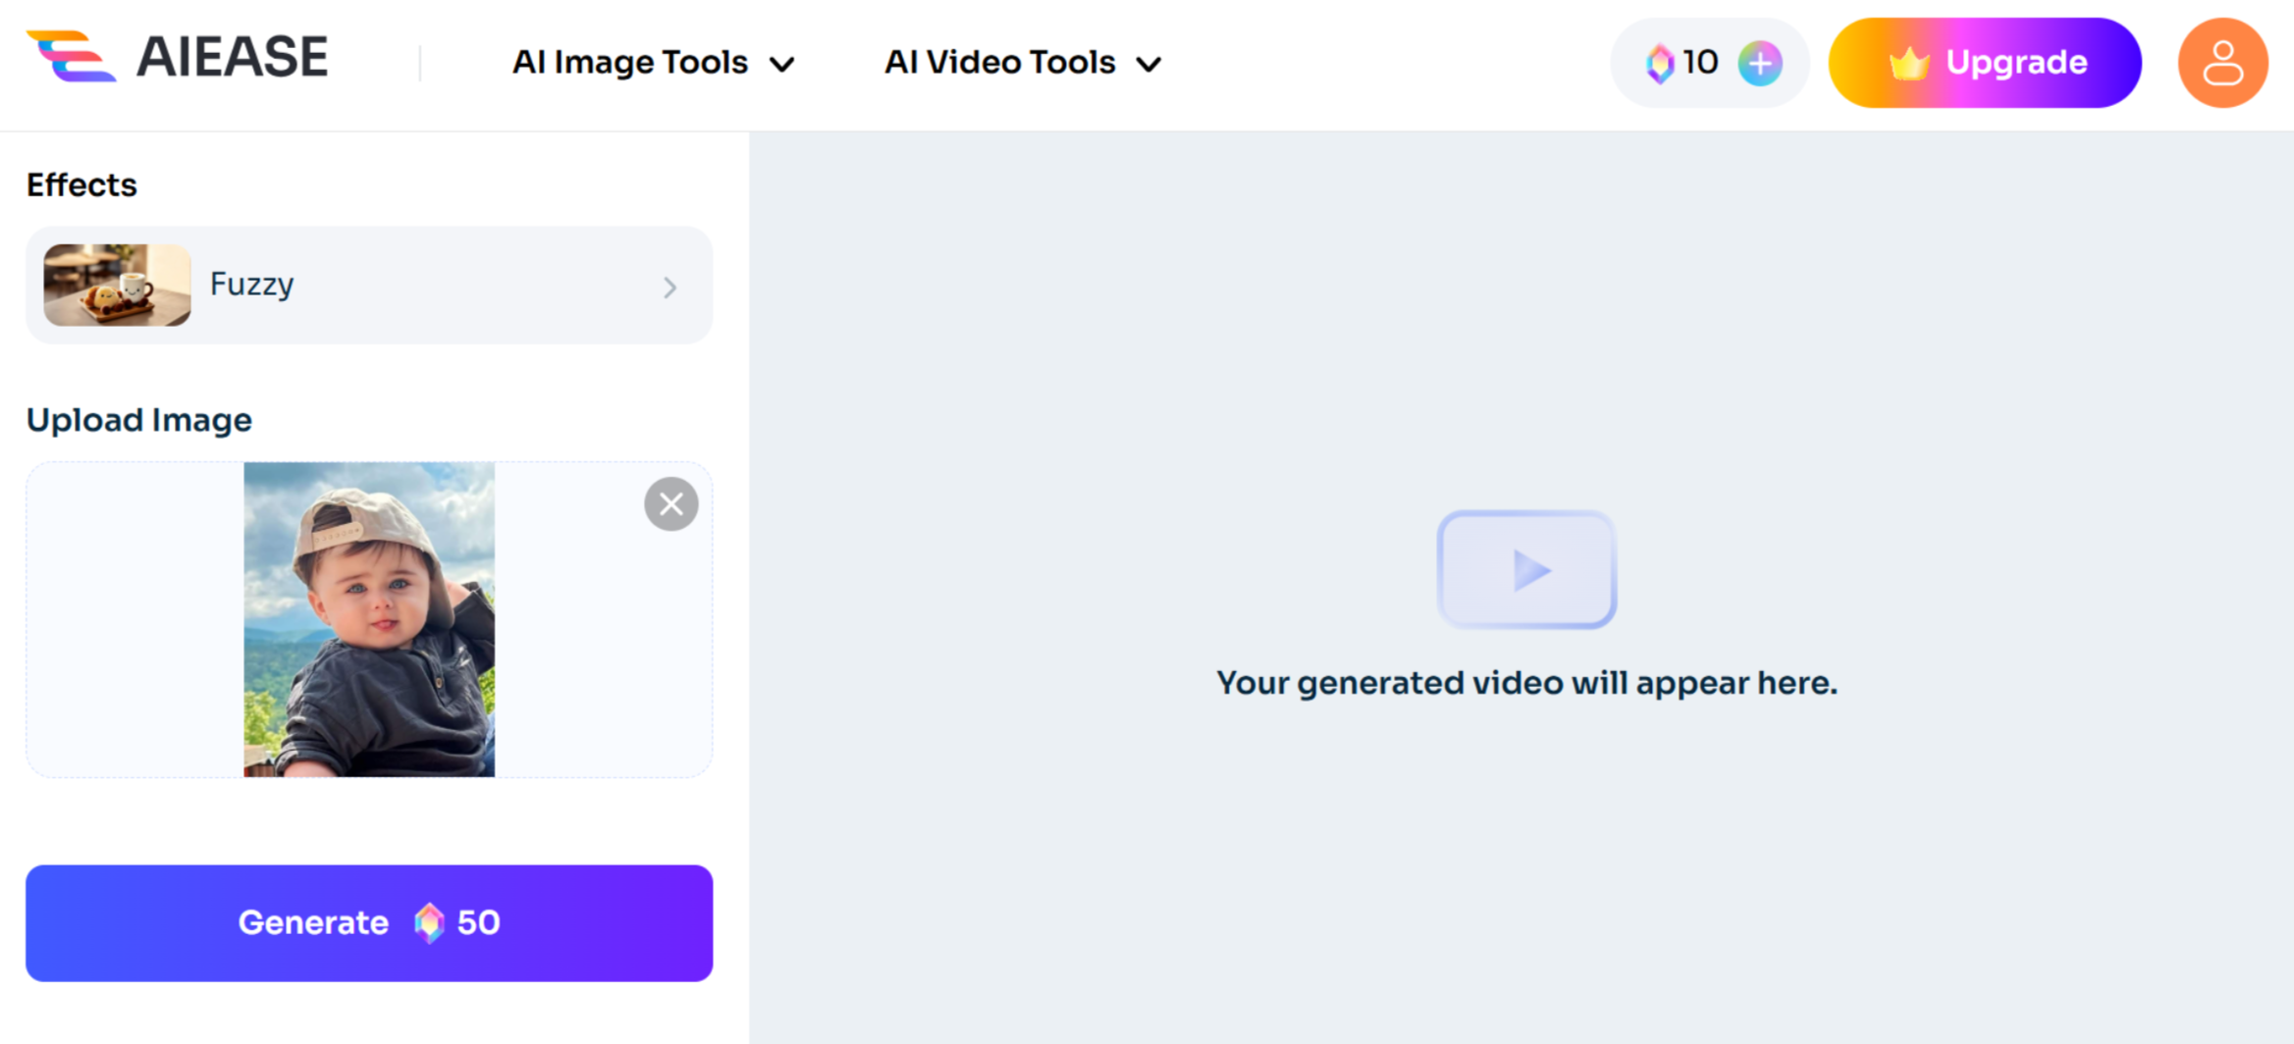Click the AIEASE logo icon
Screen dimensions: 2294x1044
pyautogui.click(x=70, y=59)
